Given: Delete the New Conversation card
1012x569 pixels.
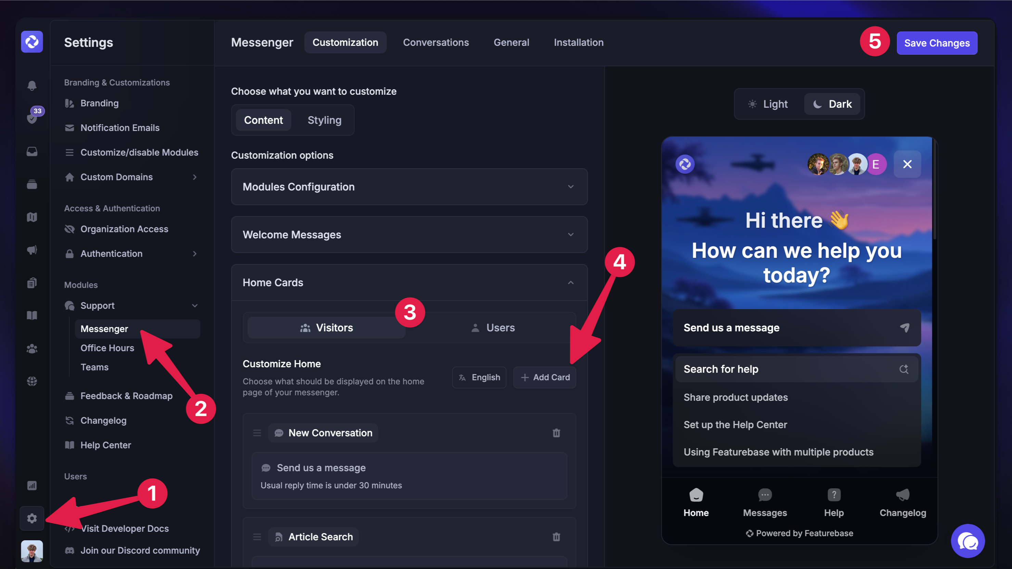Looking at the screenshot, I should 556,433.
